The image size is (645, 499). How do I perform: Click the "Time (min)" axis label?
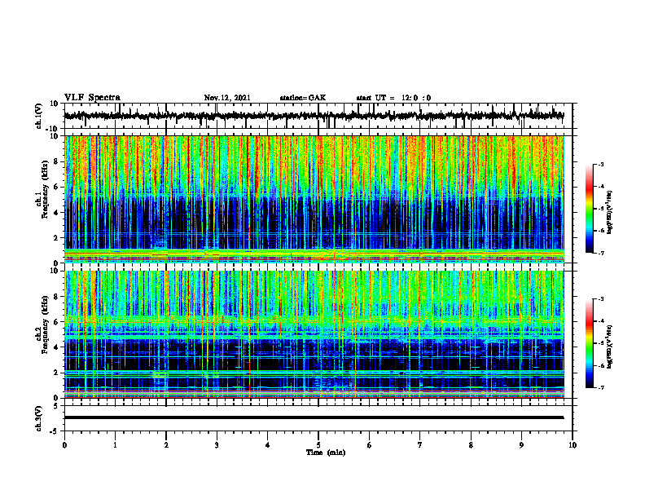pos(326,453)
